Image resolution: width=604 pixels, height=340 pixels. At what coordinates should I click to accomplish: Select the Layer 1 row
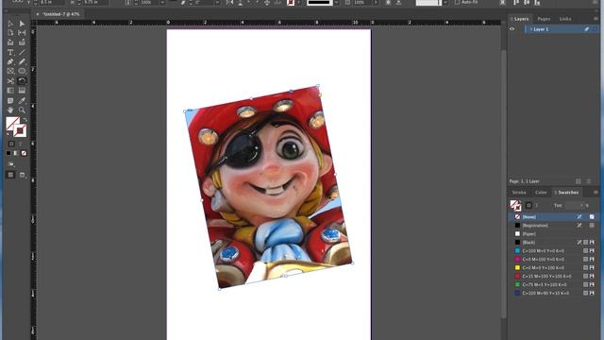point(562,29)
